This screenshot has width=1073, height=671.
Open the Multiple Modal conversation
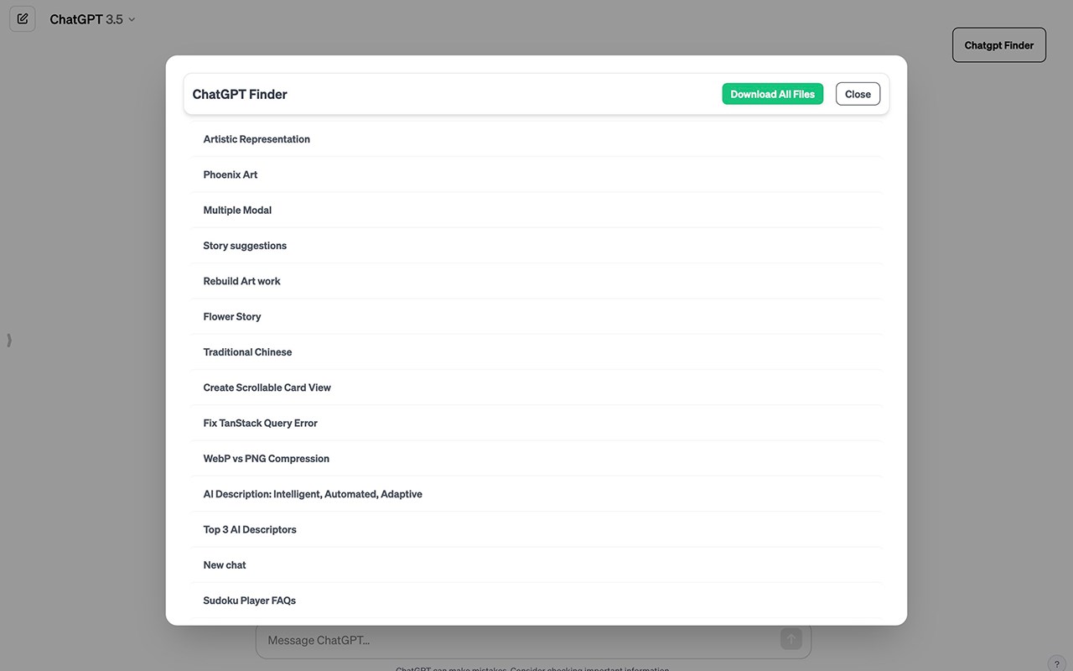(237, 211)
